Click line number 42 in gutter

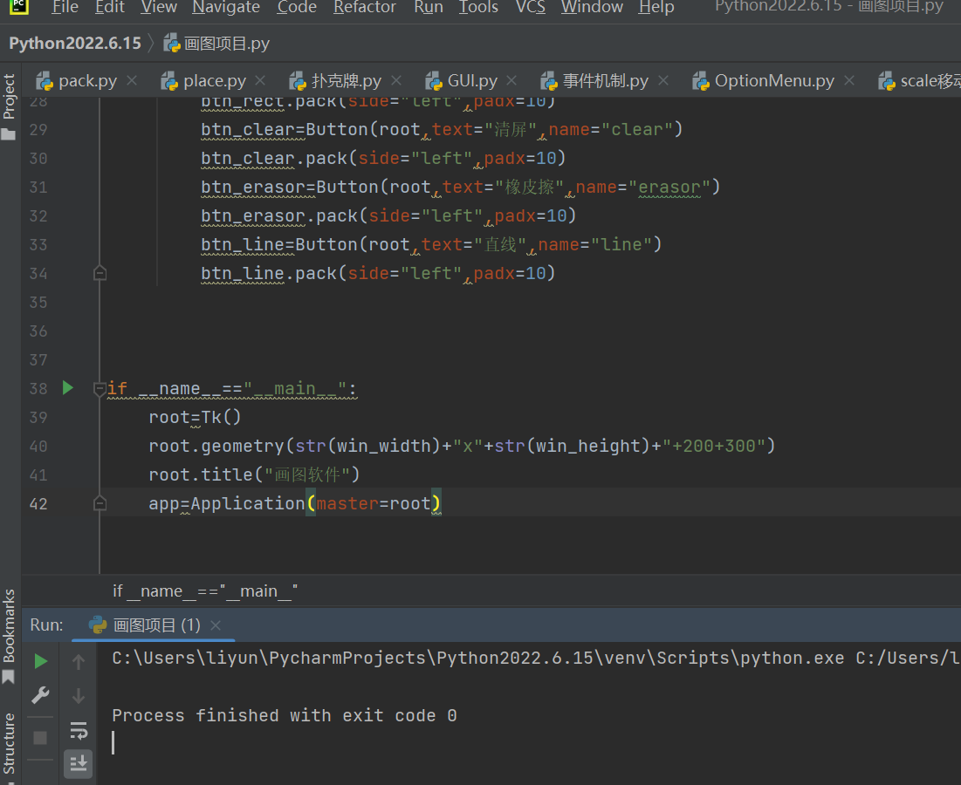[x=38, y=504]
